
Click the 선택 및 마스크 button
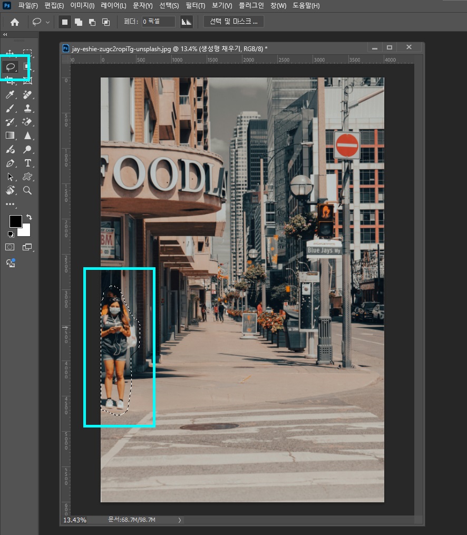(x=234, y=22)
